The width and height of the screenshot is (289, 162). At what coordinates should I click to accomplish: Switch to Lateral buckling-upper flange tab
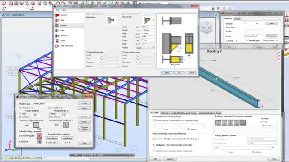(184, 113)
